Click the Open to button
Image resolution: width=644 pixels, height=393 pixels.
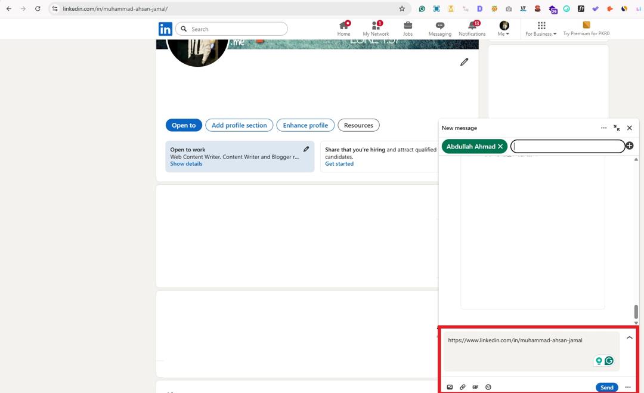[184, 125]
